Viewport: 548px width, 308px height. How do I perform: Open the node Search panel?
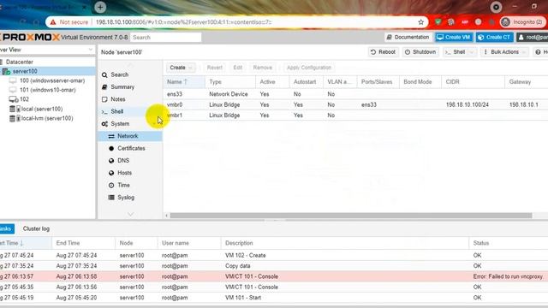coord(119,74)
